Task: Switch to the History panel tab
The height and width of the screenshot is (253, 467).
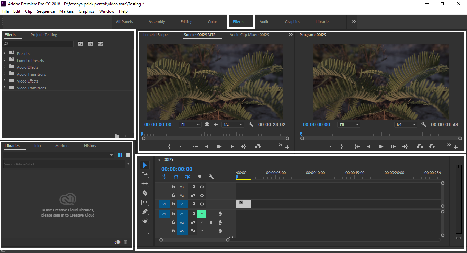Action: tap(90, 146)
